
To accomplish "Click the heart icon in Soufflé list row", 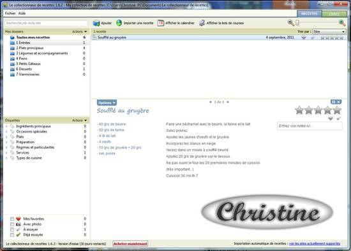I will [x=304, y=38].
